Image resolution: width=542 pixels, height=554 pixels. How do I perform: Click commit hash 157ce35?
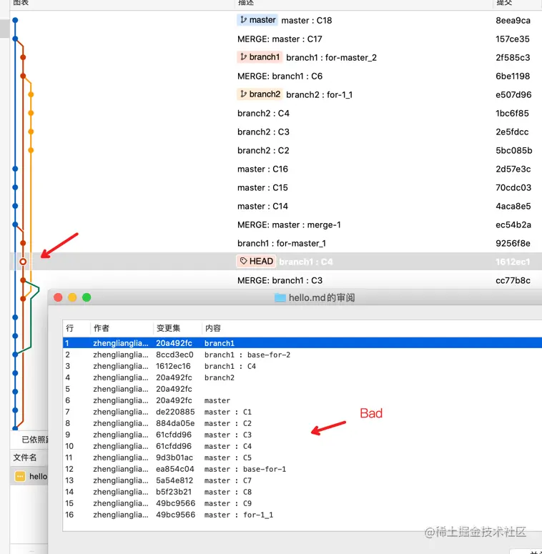point(512,39)
